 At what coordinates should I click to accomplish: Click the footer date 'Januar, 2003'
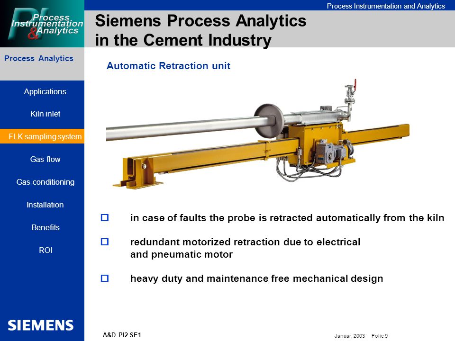[349, 336]
